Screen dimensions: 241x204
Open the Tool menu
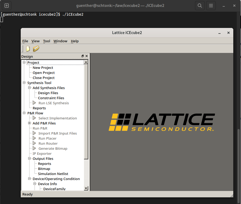(x=46, y=41)
